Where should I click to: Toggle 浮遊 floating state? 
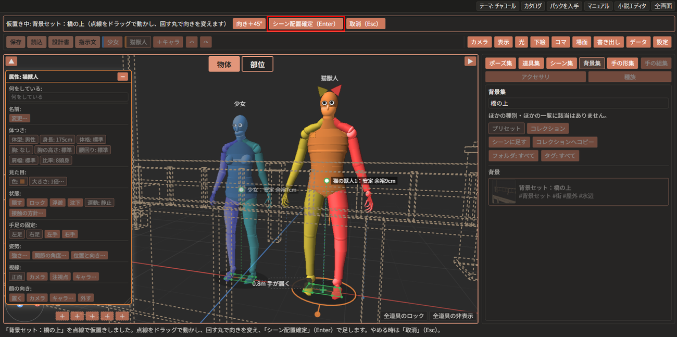[57, 203]
